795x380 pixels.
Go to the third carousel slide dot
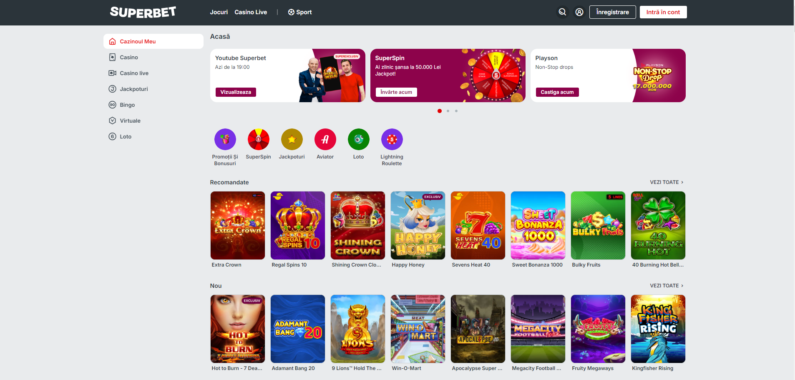click(x=456, y=111)
